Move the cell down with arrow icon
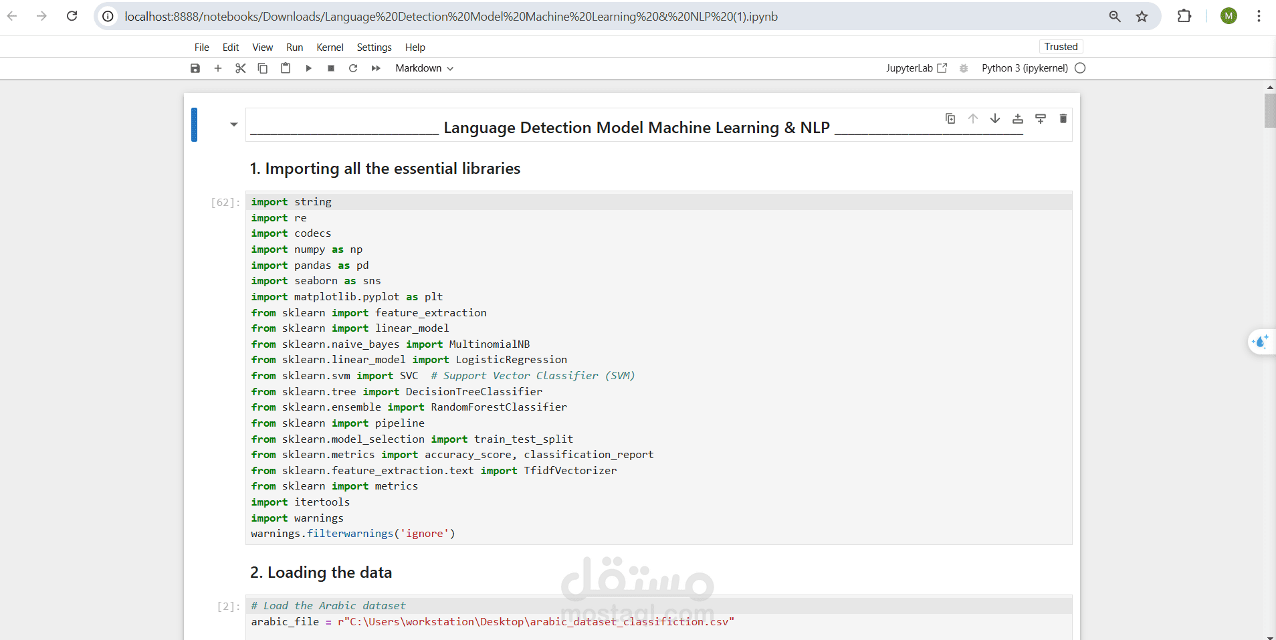1276x640 pixels. (994, 118)
